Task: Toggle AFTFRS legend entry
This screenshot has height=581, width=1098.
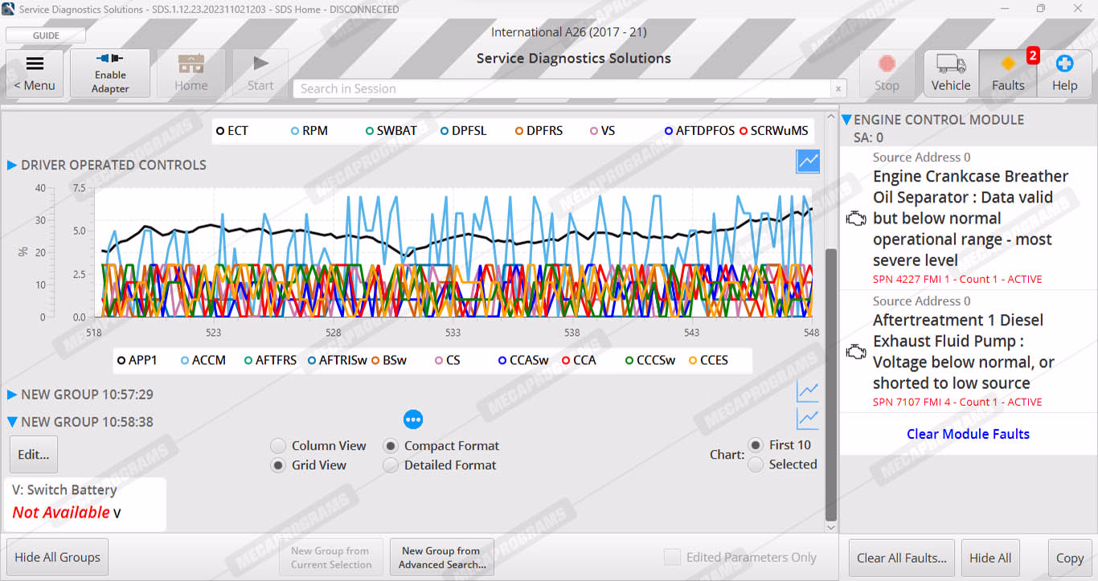Action: click(x=271, y=360)
